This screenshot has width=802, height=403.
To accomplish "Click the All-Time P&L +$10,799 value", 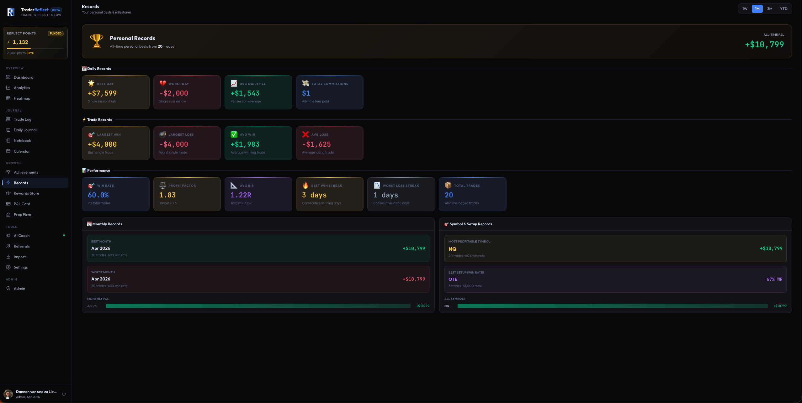I will 764,44.
